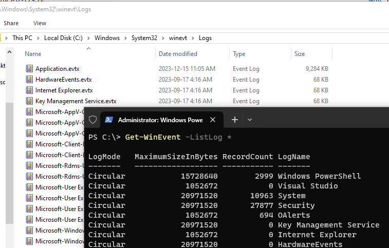The image size is (389, 248).
Task: Click 2023-12-15 11:05 AM date value
Action: (187, 69)
